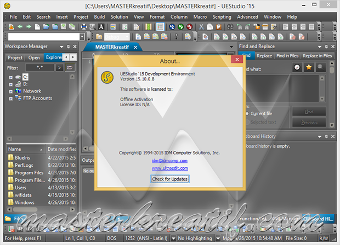The height and width of the screenshot is (245, 340).
Task: Sort by the Name column header
Action: pos(26,149)
